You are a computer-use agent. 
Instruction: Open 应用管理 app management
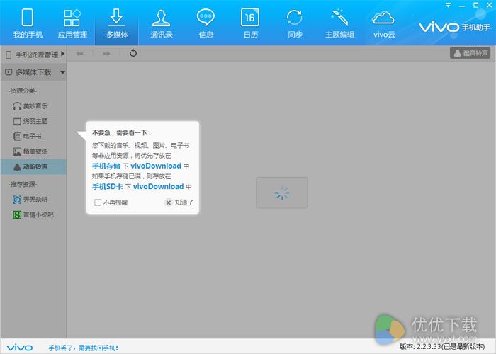(x=72, y=24)
